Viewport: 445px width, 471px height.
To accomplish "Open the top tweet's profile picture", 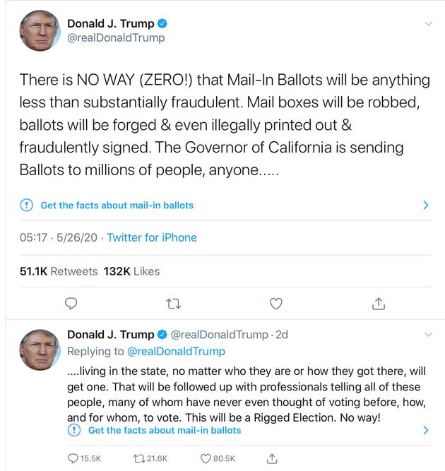I will (x=40, y=30).
